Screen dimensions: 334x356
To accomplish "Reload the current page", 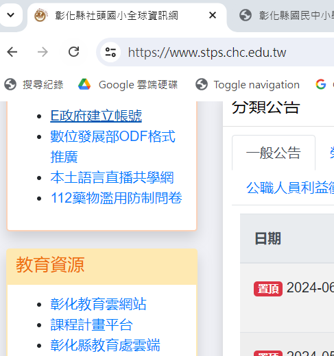I will coord(73,52).
